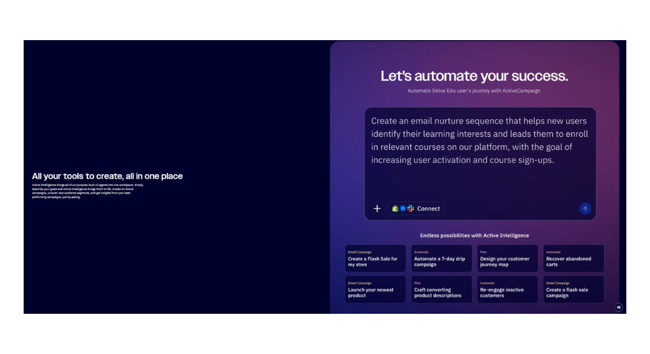Open the chat widget icon in the corner
Screen dimensions: 650x354
tap(619, 307)
